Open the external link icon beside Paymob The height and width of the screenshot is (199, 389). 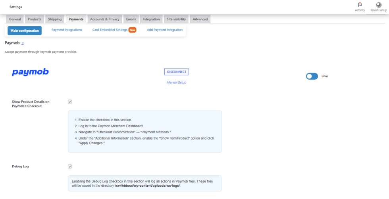[x=23, y=43]
